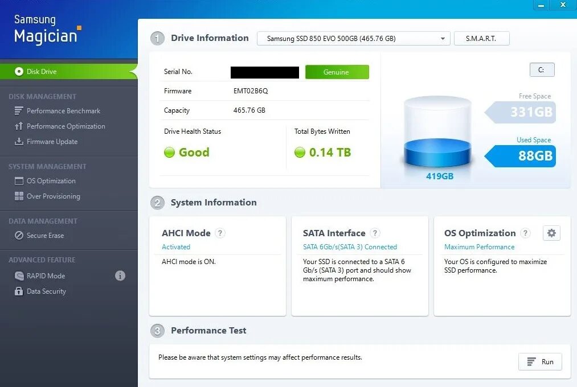Open Data Security
Viewport: 577px width, 387px height.
point(46,291)
